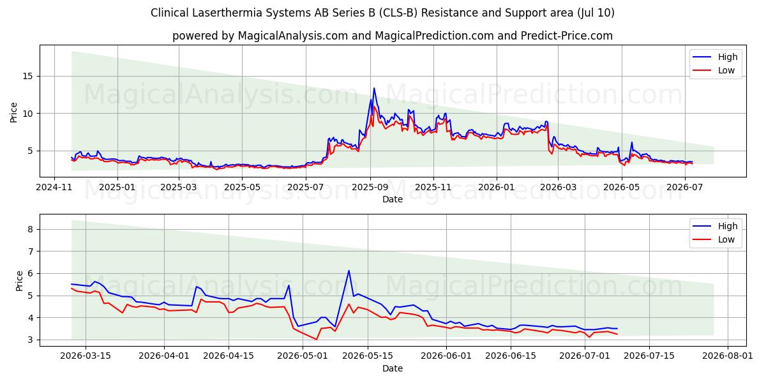Click the '2025-09' x-axis label
This screenshot has height=383, width=766.
click(x=371, y=187)
